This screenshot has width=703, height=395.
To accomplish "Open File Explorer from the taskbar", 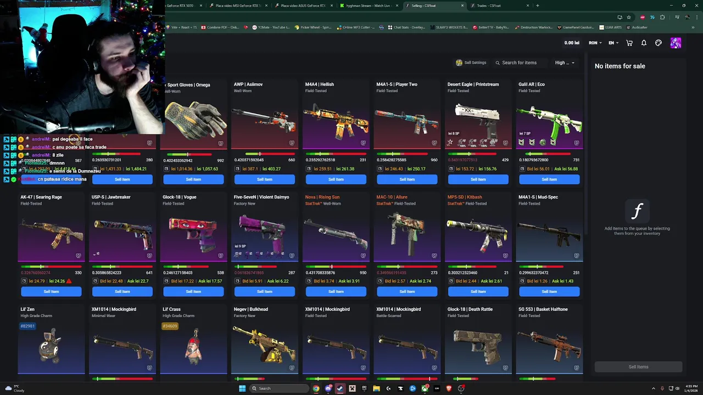I will click(x=376, y=388).
